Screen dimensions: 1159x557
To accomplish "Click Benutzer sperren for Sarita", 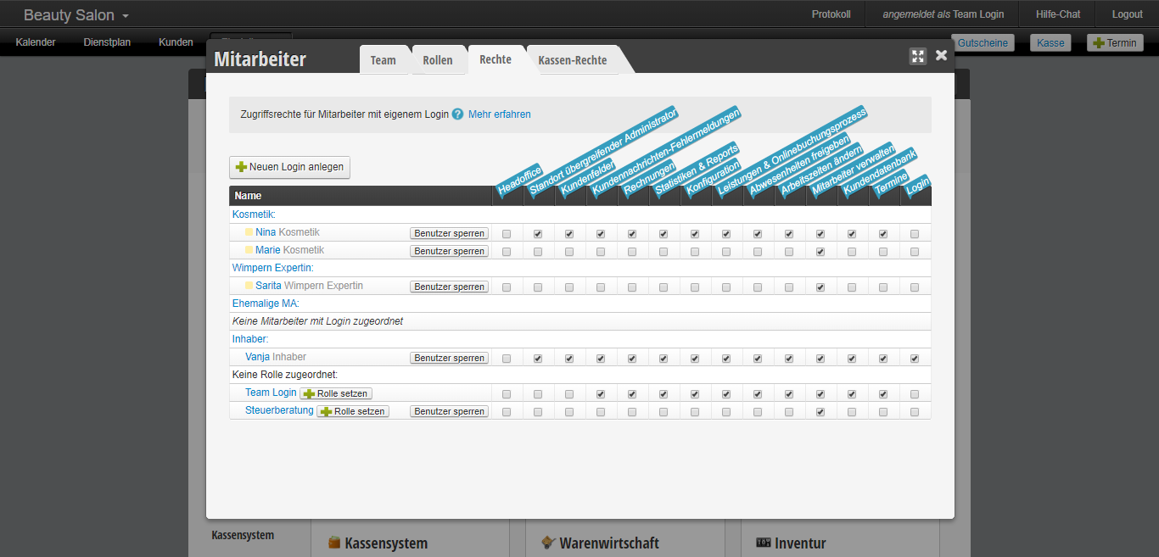I will coord(450,287).
